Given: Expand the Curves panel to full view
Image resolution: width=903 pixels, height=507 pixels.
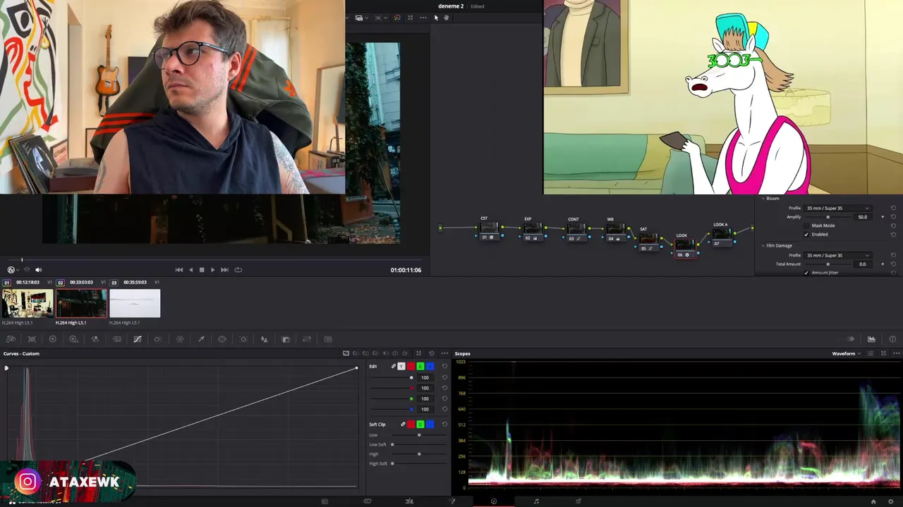Looking at the screenshot, I should click(x=418, y=353).
